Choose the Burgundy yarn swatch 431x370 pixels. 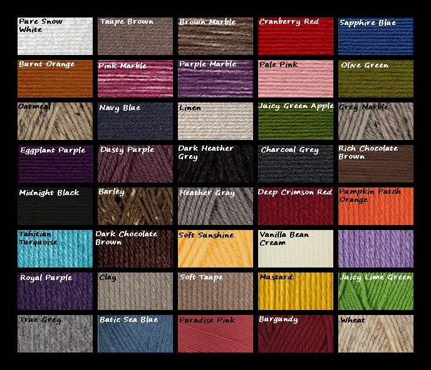pos(296,334)
